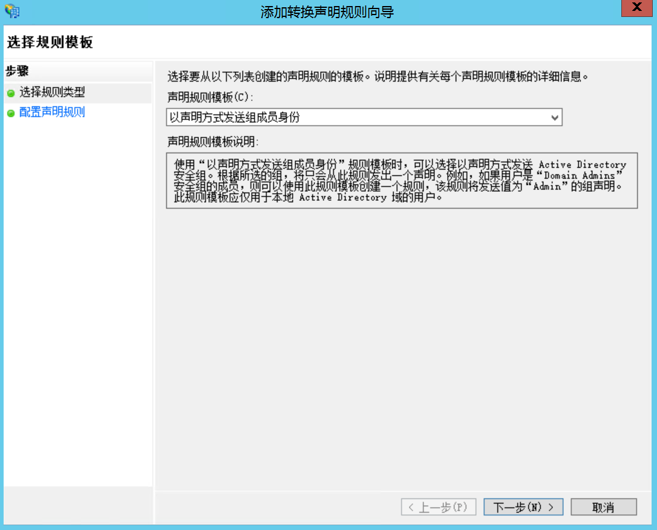Click the 声明规则模板说明 label
The height and width of the screenshot is (530, 657).
(213, 142)
